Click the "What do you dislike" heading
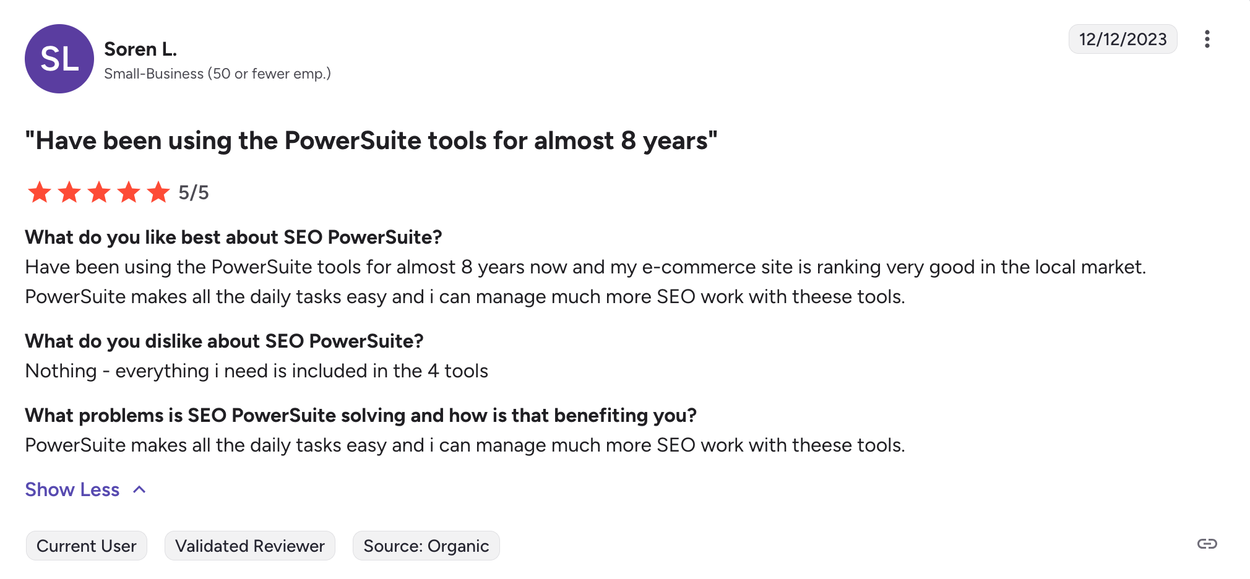Image resolution: width=1250 pixels, height=579 pixels. click(x=224, y=341)
